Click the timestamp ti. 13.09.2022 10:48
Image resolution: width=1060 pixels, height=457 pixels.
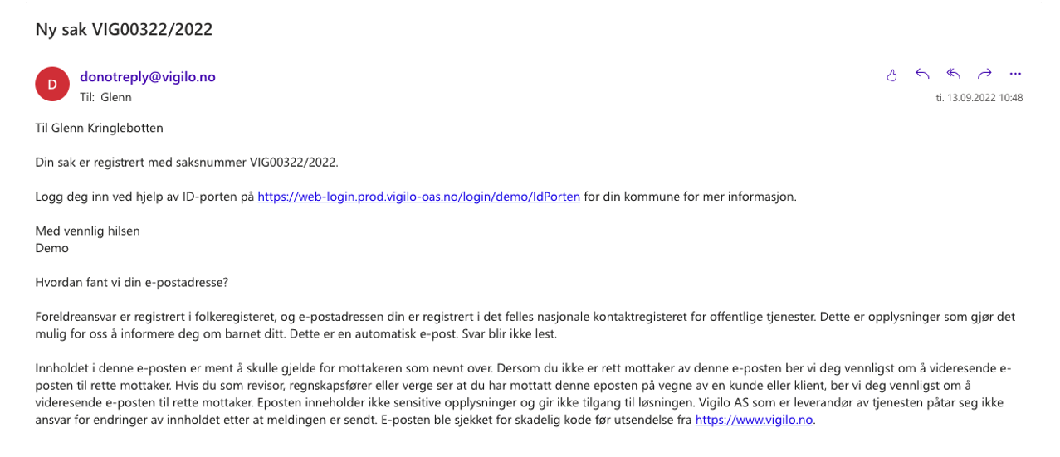tap(979, 98)
